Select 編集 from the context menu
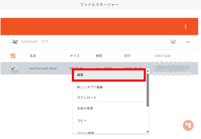The width and height of the screenshot is (201, 139). 108,75
